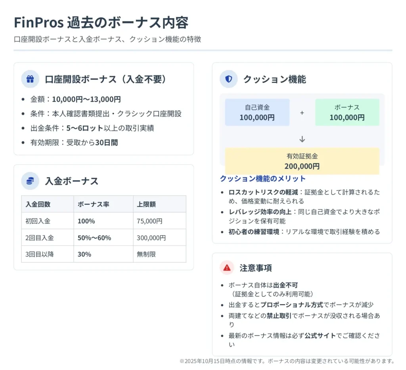Viewport: 406px width, 370px height.
Task: Click the 入金回数 table header
Action: point(38,204)
